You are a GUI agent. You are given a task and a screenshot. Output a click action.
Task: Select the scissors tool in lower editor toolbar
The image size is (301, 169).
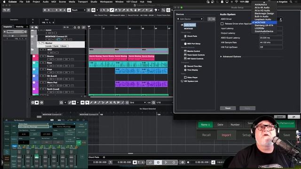click(103, 103)
